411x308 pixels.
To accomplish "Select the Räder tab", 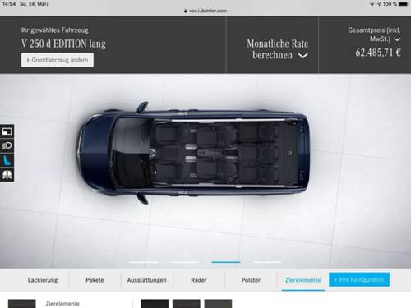I will click(199, 280).
